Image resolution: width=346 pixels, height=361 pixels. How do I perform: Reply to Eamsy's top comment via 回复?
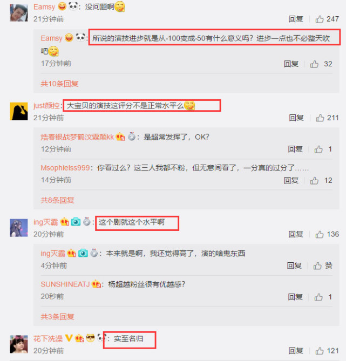tap(296, 19)
